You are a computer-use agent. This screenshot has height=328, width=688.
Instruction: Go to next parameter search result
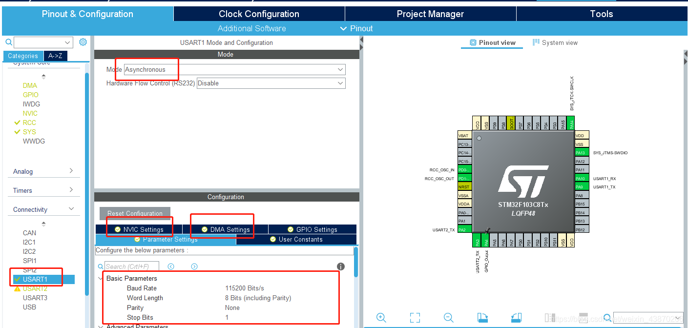[194, 266]
